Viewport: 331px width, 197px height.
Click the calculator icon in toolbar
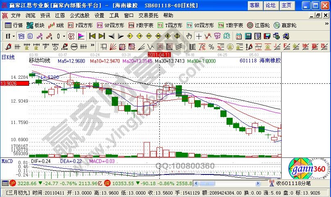point(248,36)
